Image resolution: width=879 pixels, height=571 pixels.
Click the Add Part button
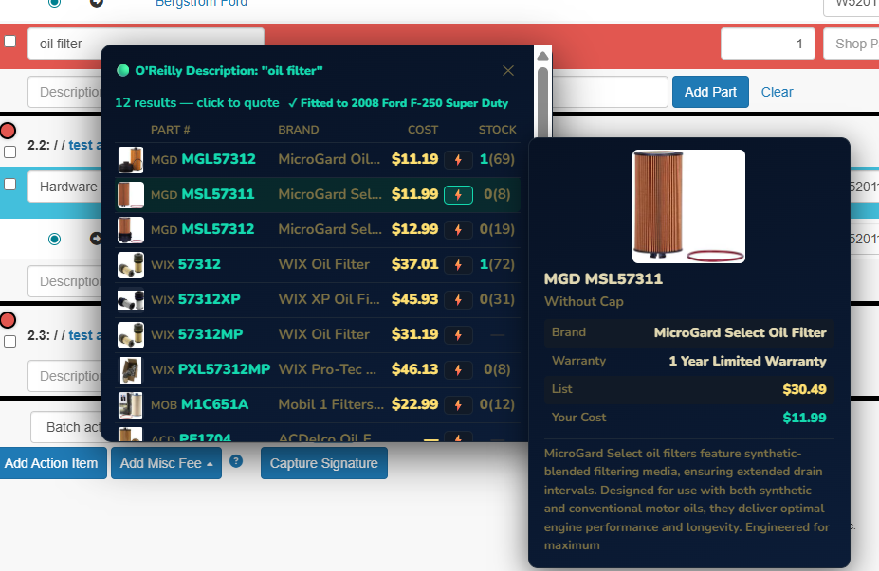pyautogui.click(x=710, y=92)
